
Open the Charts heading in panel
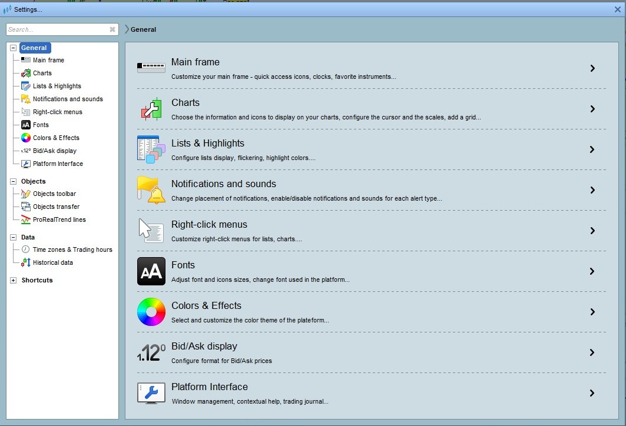[x=186, y=103]
